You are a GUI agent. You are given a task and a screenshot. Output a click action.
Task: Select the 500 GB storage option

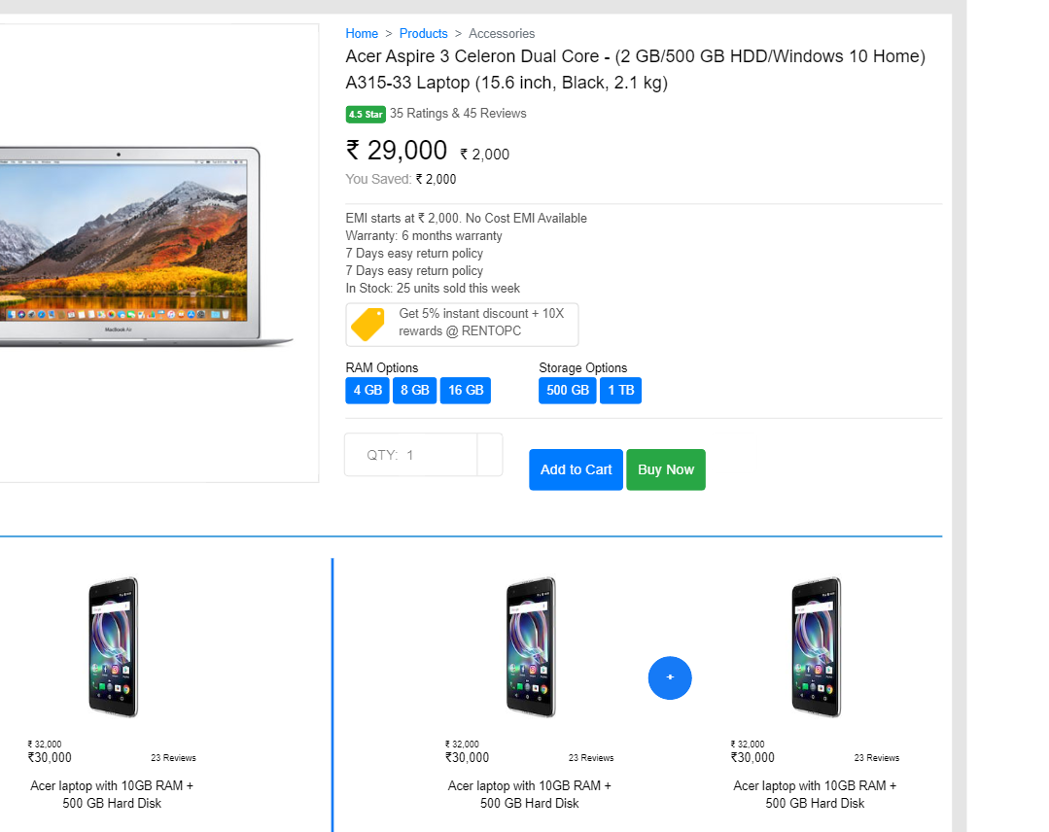pyautogui.click(x=568, y=391)
